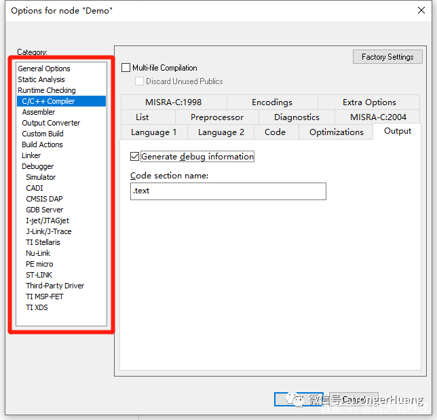Open the Extra Options tab

369,102
